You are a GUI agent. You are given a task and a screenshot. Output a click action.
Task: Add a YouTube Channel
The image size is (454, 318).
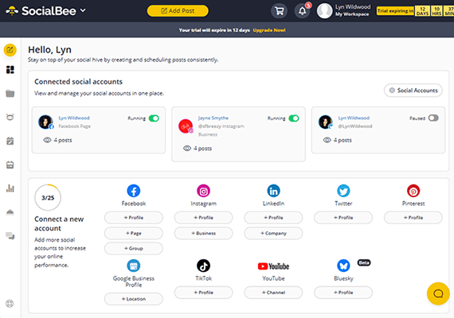[274, 293]
